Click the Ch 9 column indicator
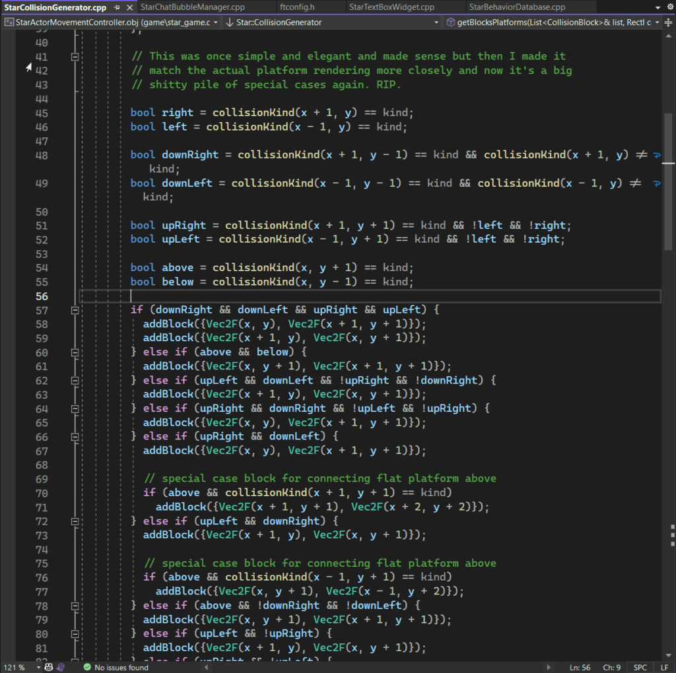 click(610, 667)
